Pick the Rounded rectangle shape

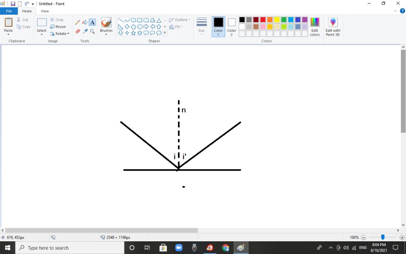[146, 20]
